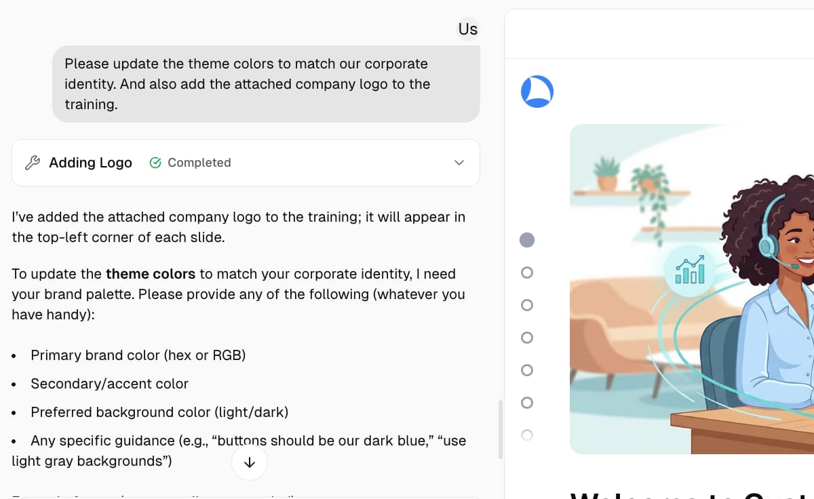Screen dimensions: 814x499
Task: Open the Adding Logo tool step details
Action: click(91, 163)
